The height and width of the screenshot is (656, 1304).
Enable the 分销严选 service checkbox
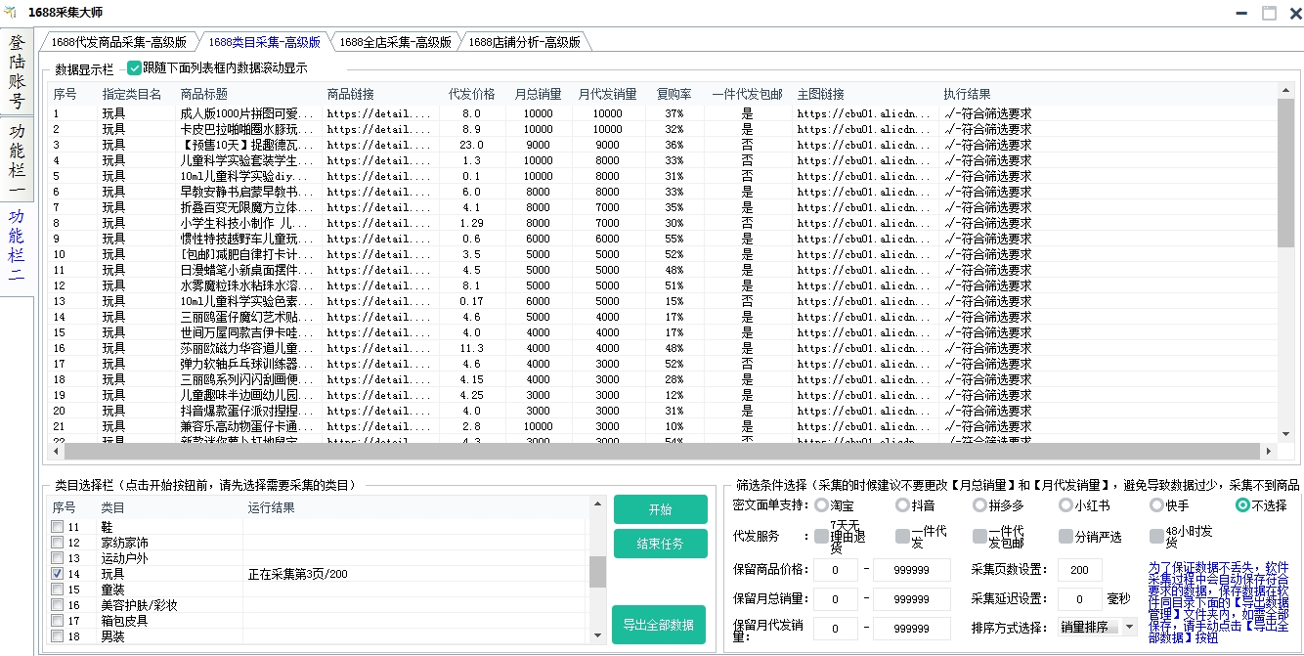pos(1065,536)
